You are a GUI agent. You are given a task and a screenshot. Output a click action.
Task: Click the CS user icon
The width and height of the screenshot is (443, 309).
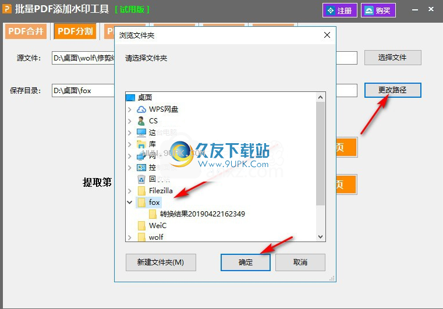click(141, 121)
